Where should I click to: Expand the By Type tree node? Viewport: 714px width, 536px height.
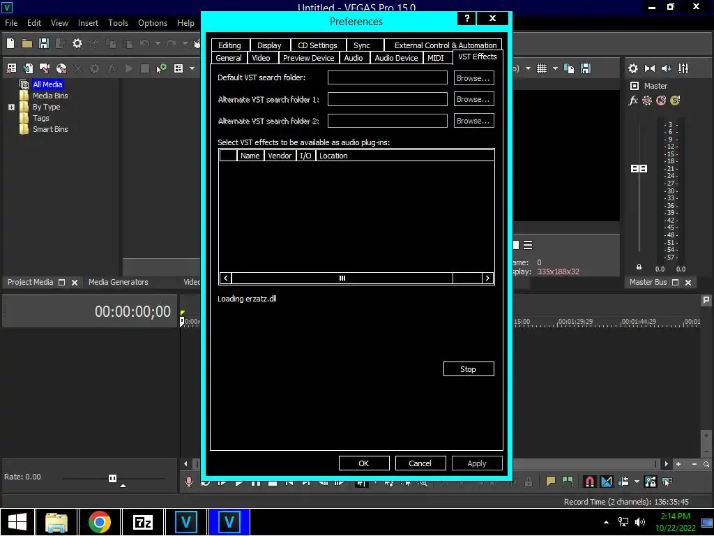click(11, 107)
